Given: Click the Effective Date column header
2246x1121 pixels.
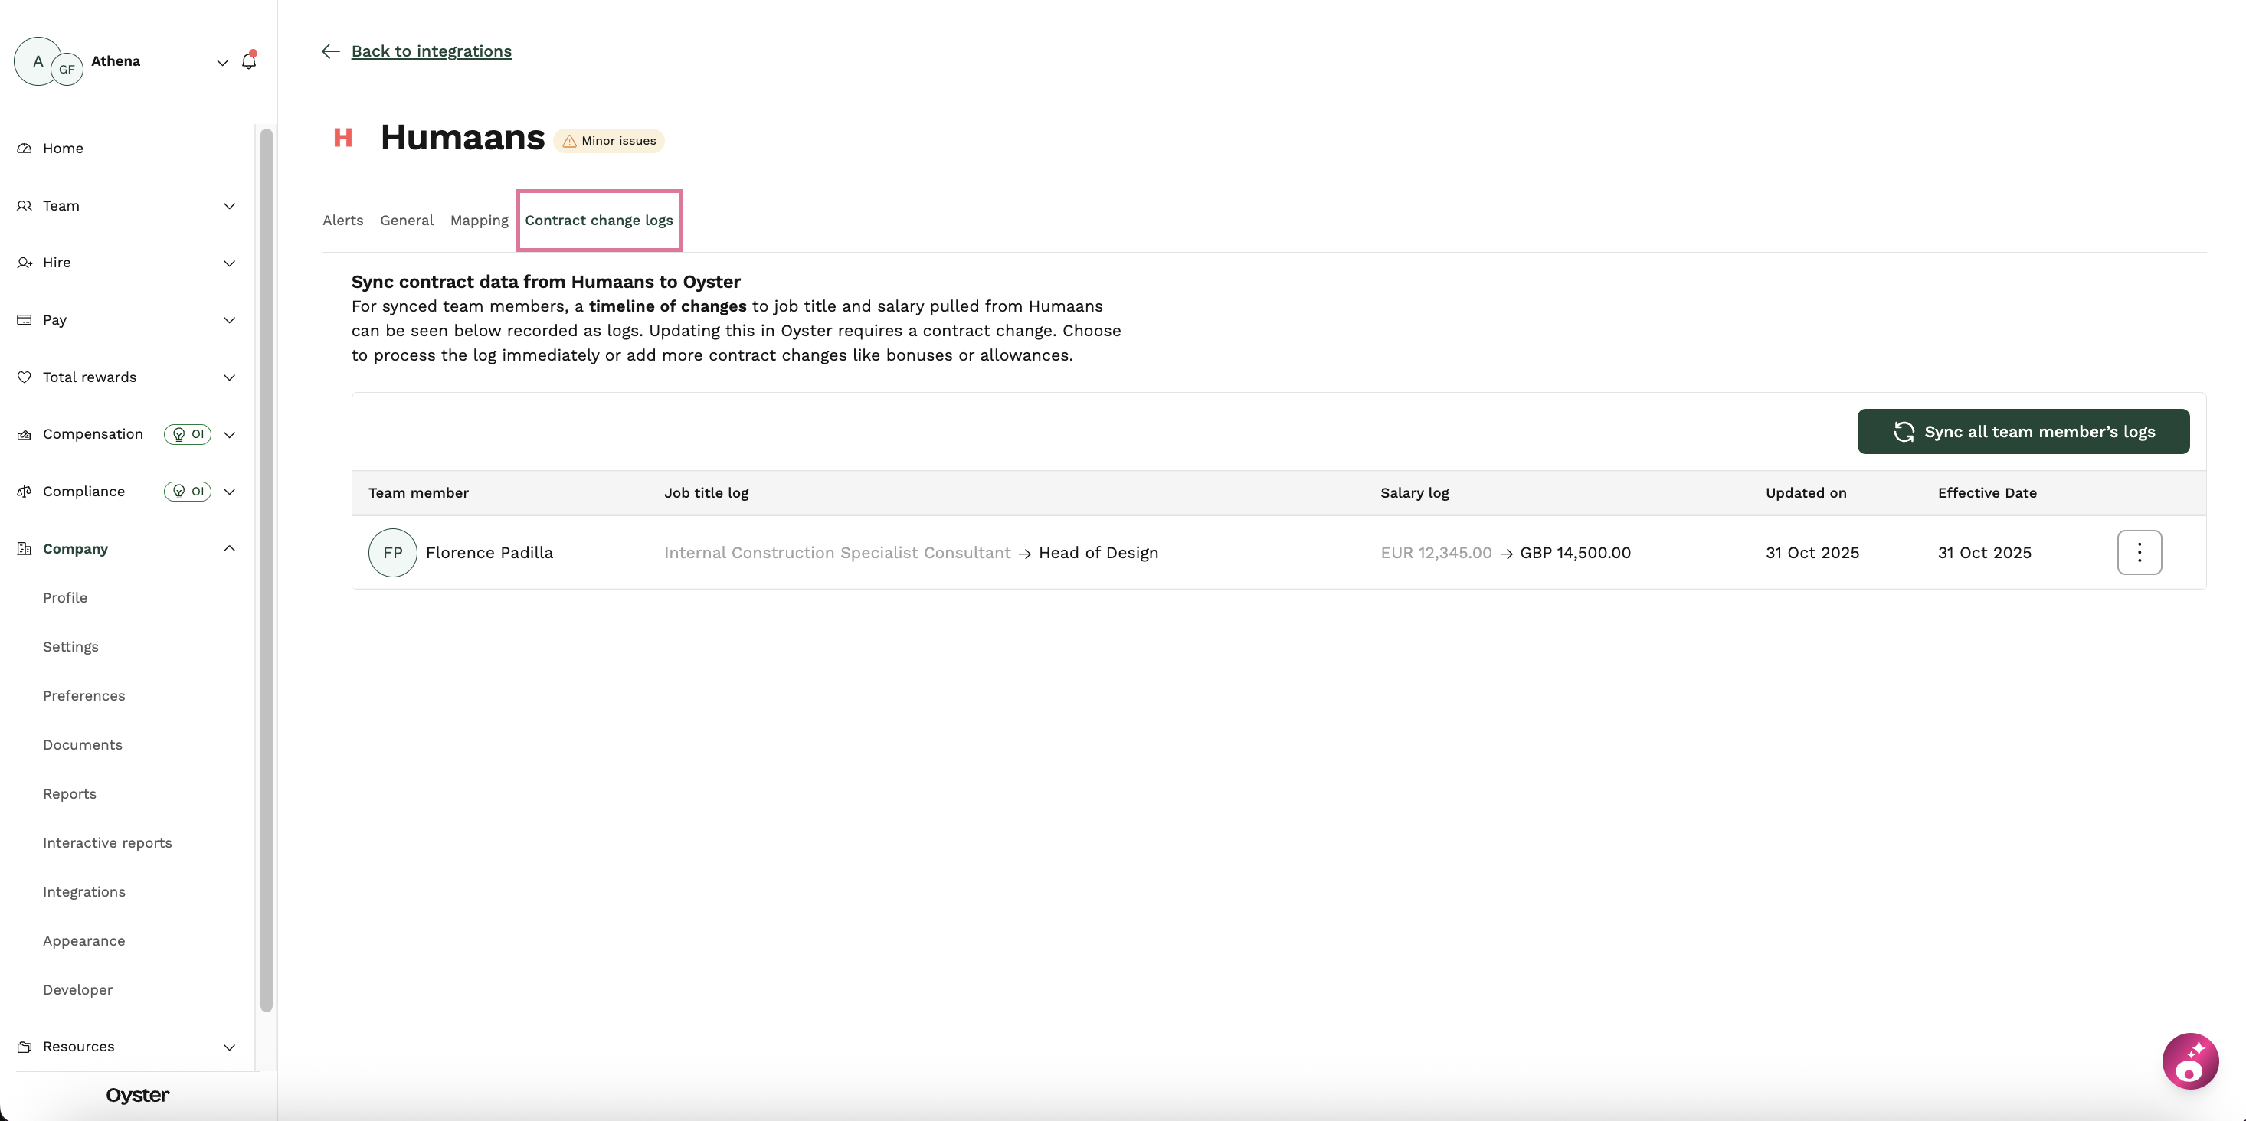Looking at the screenshot, I should pyautogui.click(x=1987, y=492).
